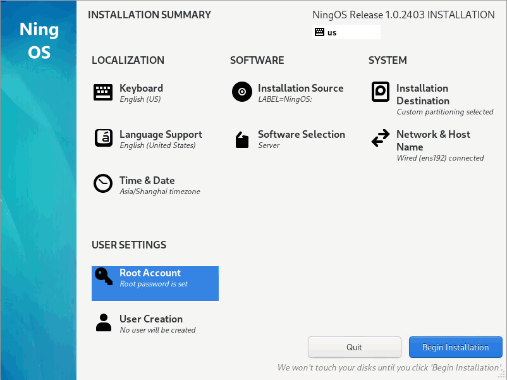Click the Software Selection package icon
Image resolution: width=507 pixels, height=380 pixels.
242,140
